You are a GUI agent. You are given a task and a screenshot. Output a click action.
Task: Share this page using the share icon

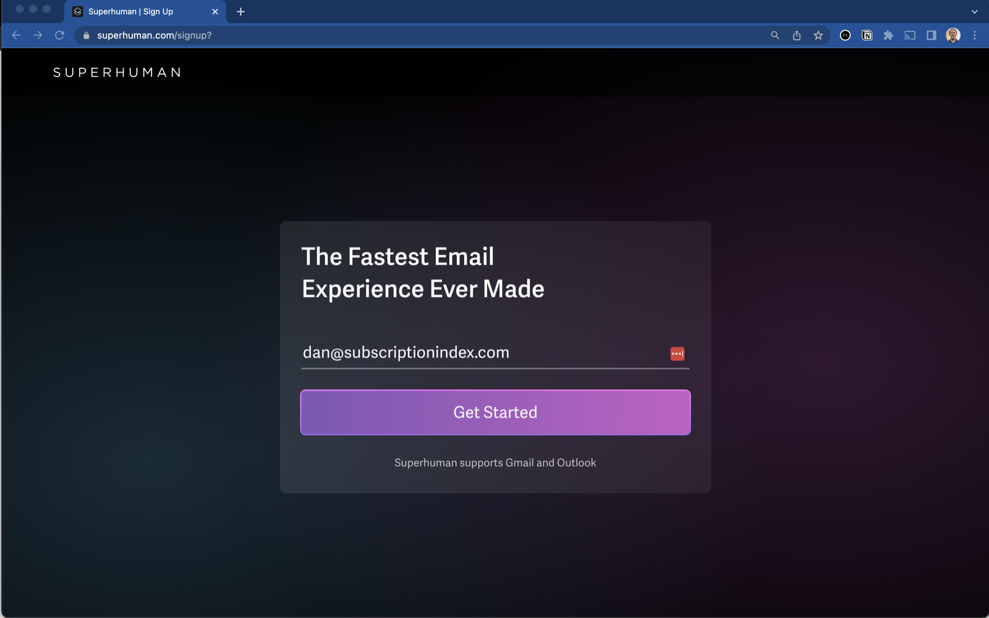tap(797, 35)
